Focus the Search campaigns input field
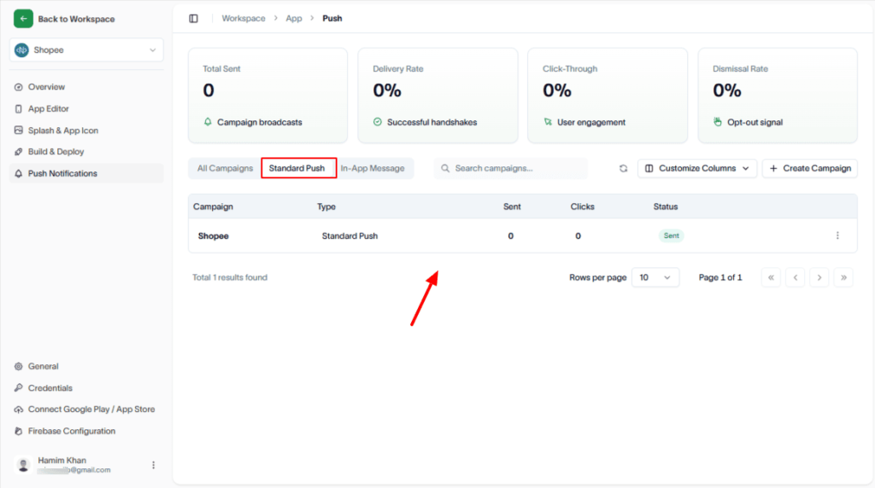Screen dimensions: 875x488 511,168
